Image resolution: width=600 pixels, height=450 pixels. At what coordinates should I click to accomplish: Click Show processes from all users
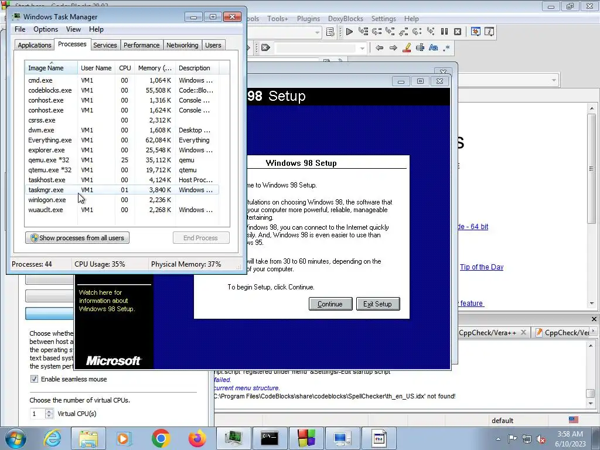77,238
